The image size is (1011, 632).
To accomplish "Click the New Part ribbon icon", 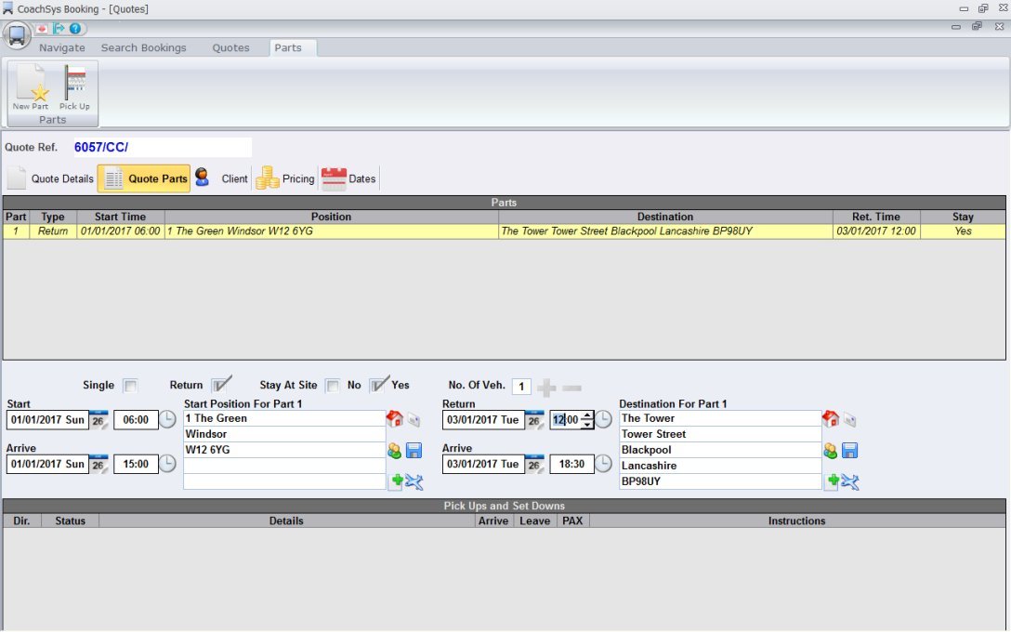I will pos(31,87).
